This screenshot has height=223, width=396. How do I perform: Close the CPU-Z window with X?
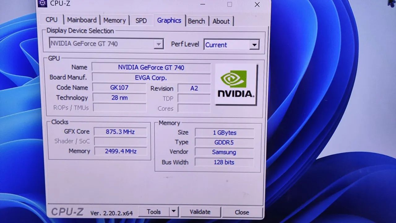click(x=257, y=4)
